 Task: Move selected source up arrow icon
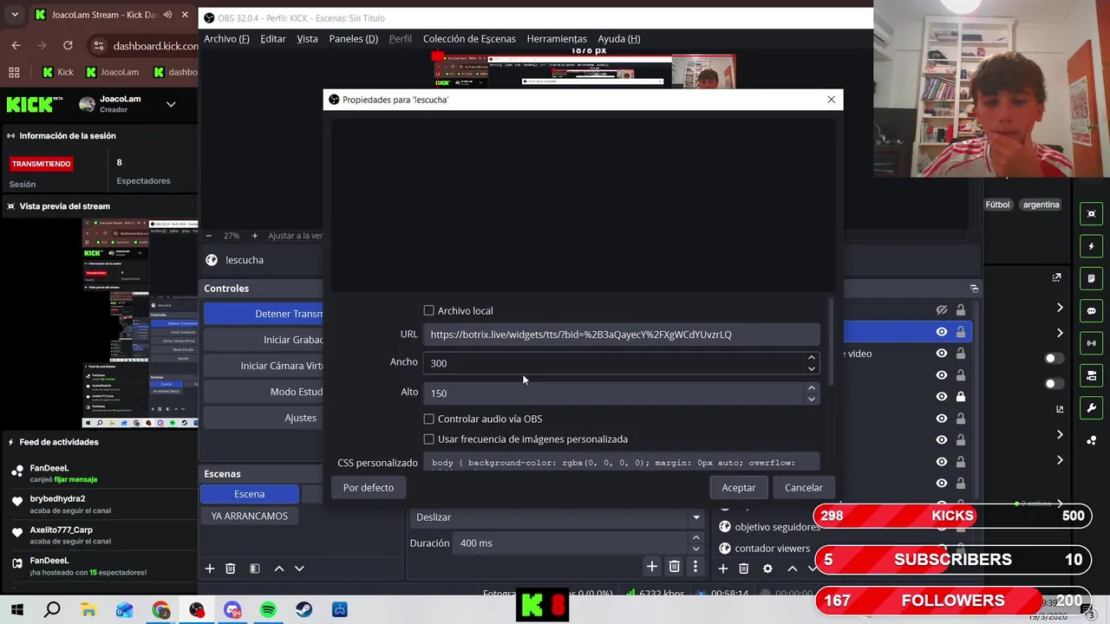tap(792, 569)
